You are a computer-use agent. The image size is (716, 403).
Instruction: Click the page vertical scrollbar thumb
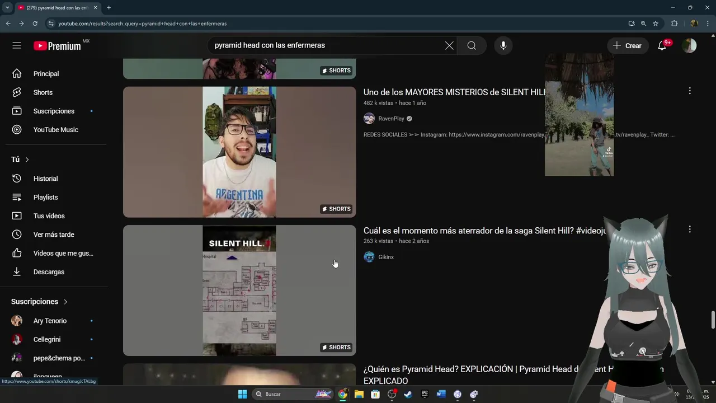713,320
